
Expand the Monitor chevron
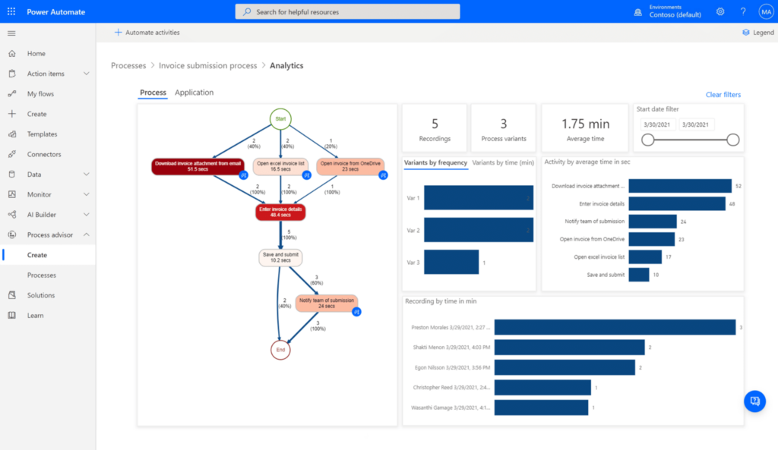pyautogui.click(x=87, y=194)
